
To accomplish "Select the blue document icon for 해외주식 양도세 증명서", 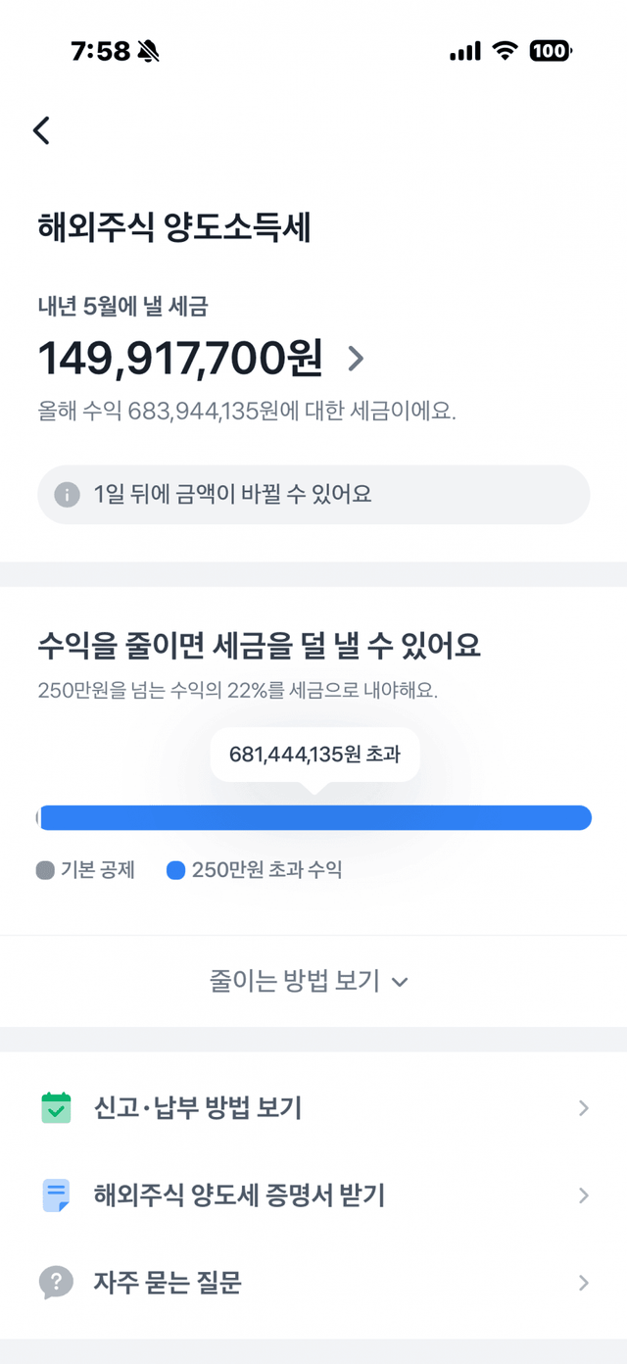I will [x=56, y=1195].
